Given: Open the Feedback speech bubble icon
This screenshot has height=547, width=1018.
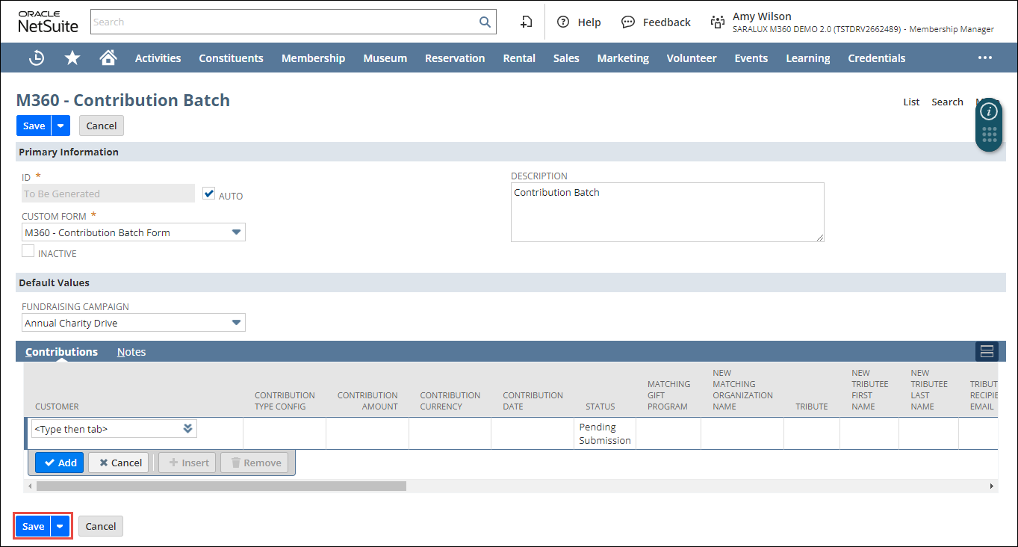Looking at the screenshot, I should point(628,22).
